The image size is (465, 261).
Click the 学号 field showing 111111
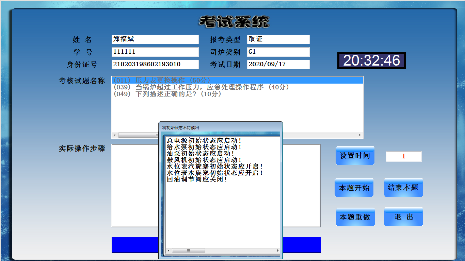tap(155, 52)
